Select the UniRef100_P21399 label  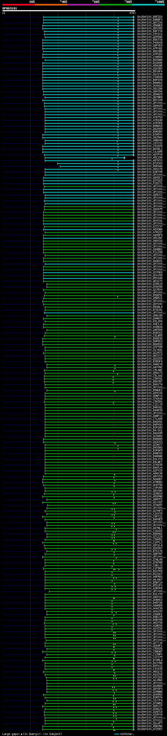click(x=150, y=252)
